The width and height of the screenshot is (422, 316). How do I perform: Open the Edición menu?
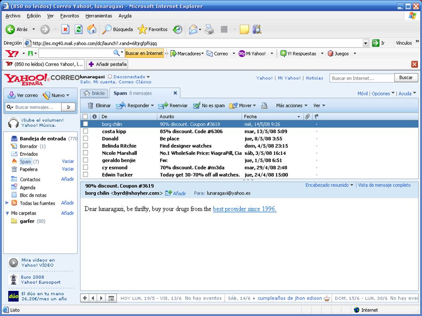pyautogui.click(x=34, y=16)
